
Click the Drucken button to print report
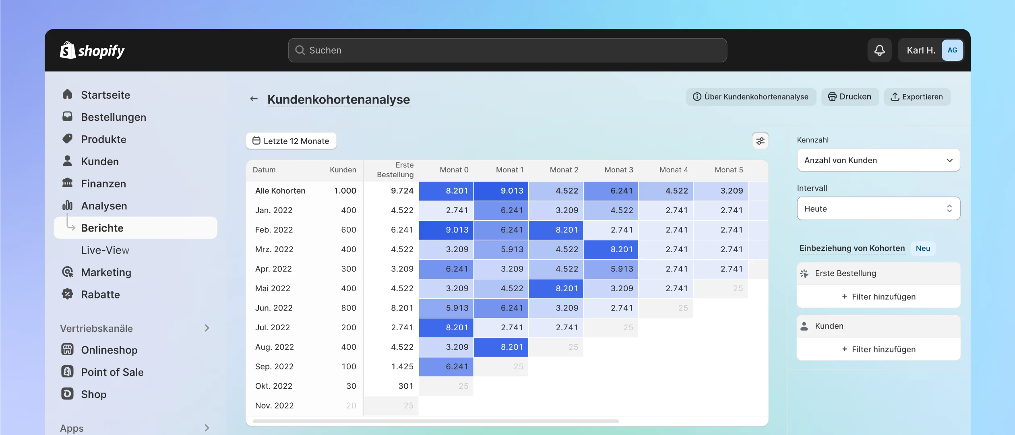(849, 97)
